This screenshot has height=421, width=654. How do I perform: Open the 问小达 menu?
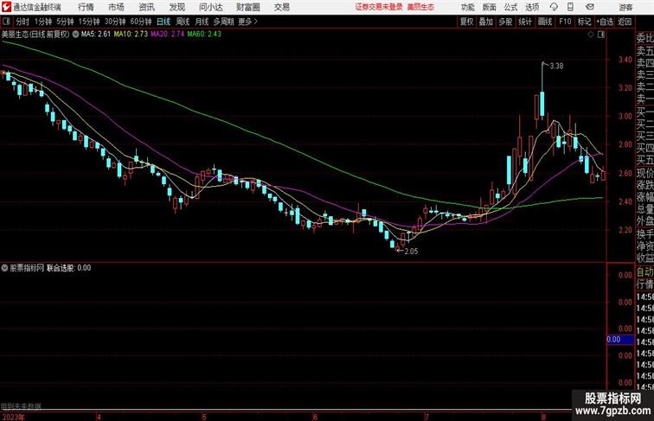click(x=210, y=7)
